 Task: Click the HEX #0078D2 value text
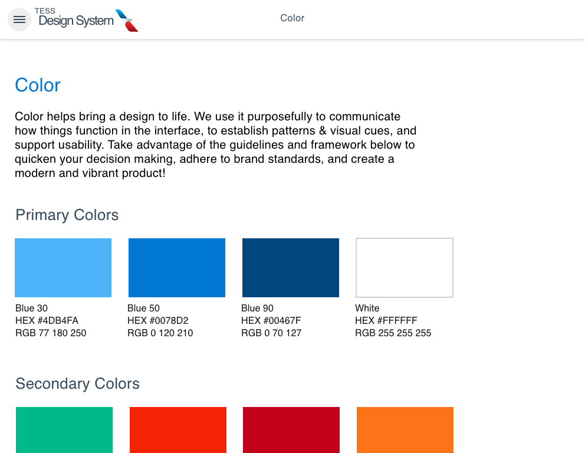click(x=159, y=320)
